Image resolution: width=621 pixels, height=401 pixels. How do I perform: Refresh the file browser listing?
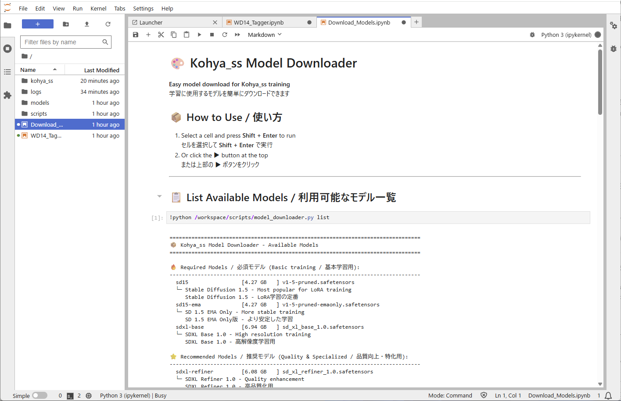(108, 24)
